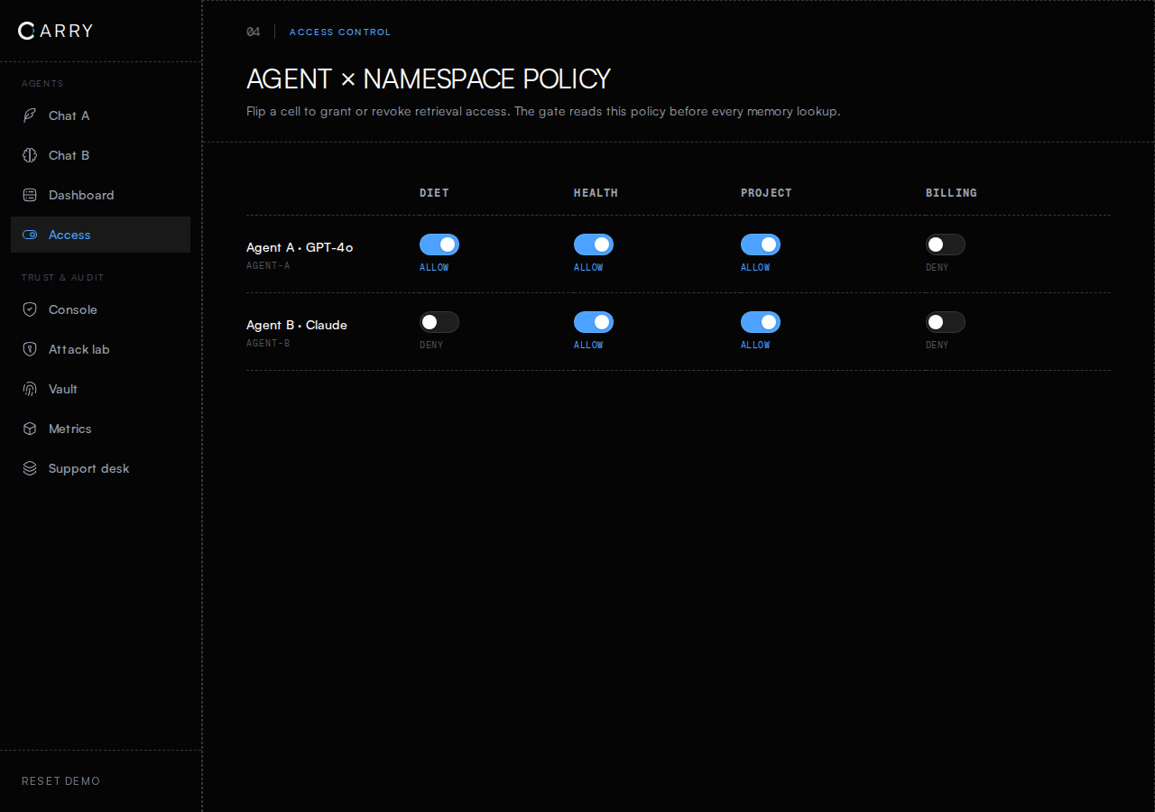Click the Metrics cube icon
The width and height of the screenshot is (1155, 812).
coord(30,429)
